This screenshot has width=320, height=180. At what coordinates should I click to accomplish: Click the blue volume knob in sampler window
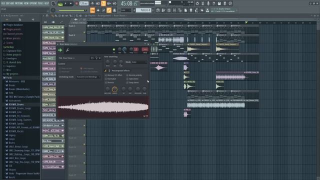click(124, 49)
